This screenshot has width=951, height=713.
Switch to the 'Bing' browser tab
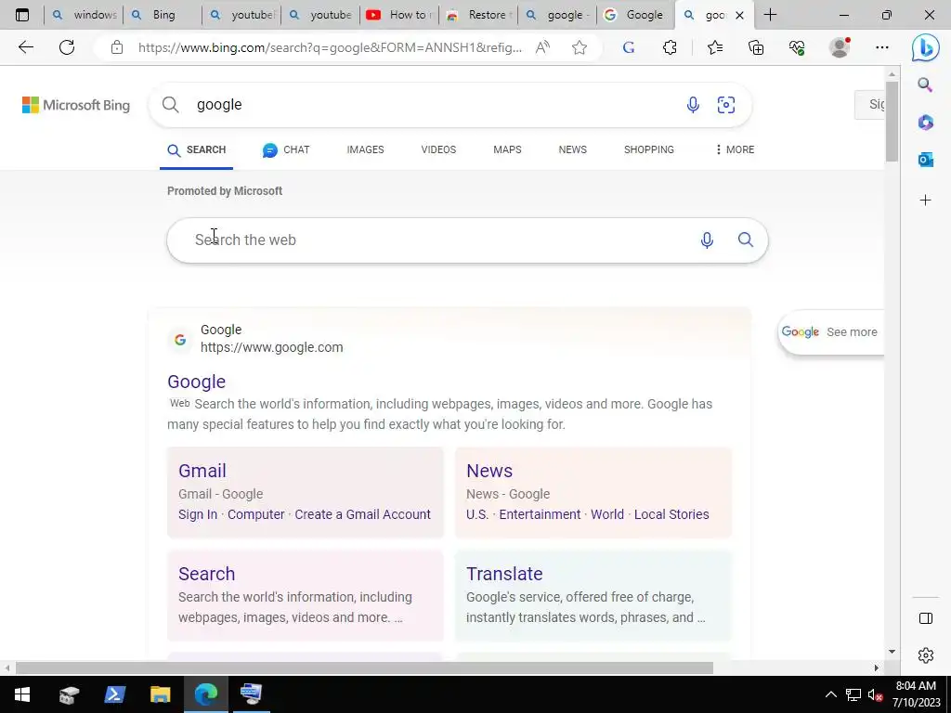tap(163, 15)
